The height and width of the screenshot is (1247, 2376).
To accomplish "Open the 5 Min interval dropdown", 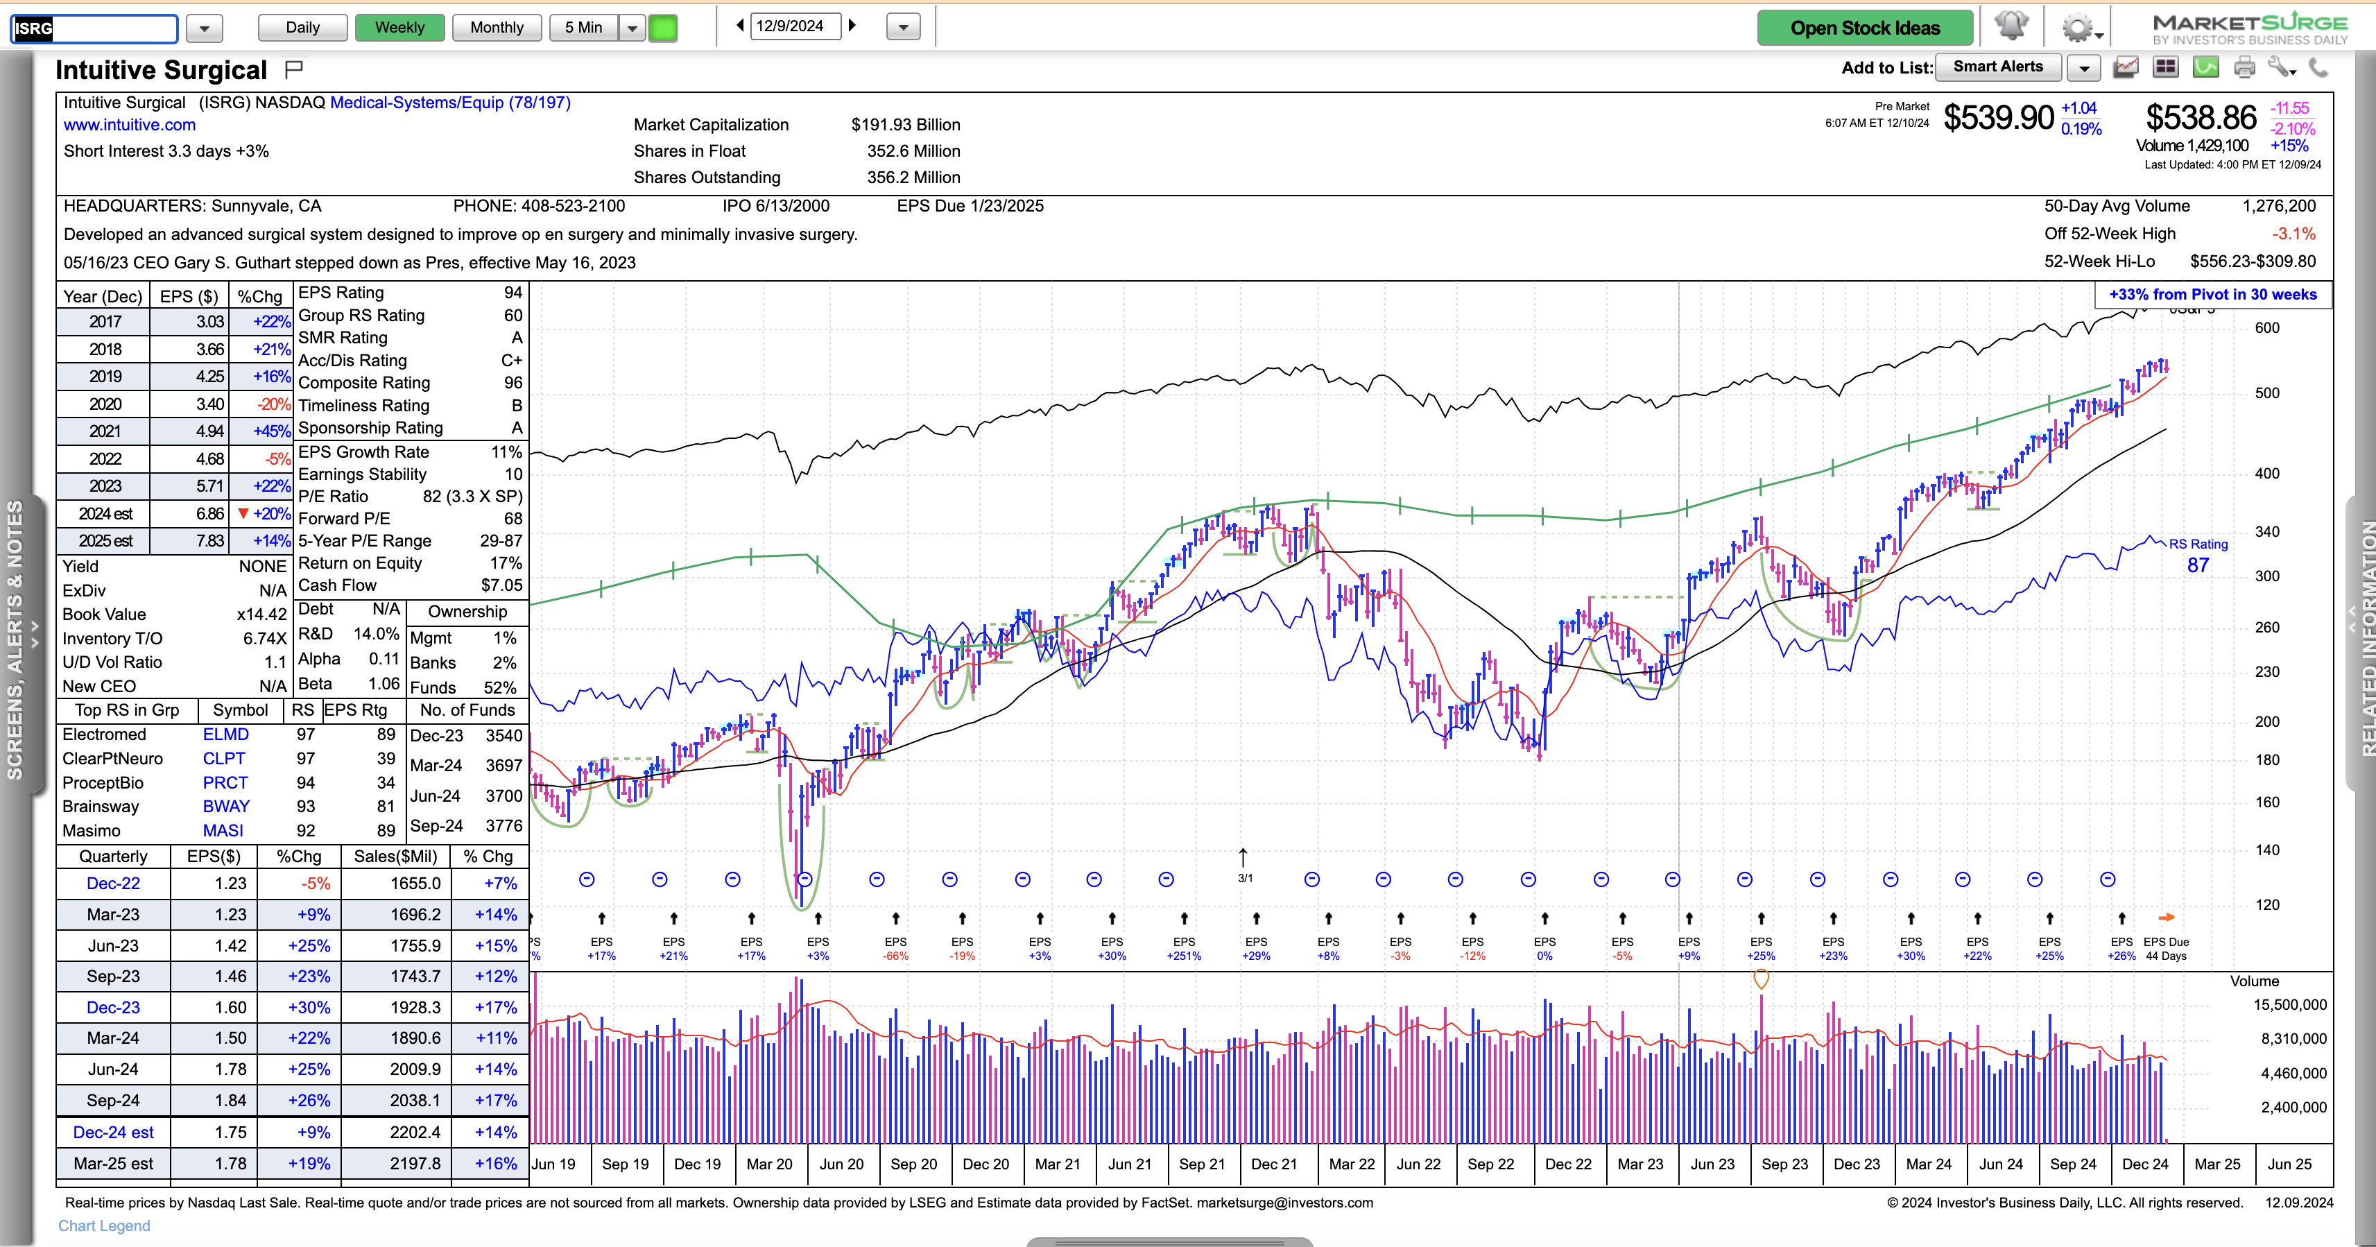I will pos(632,28).
